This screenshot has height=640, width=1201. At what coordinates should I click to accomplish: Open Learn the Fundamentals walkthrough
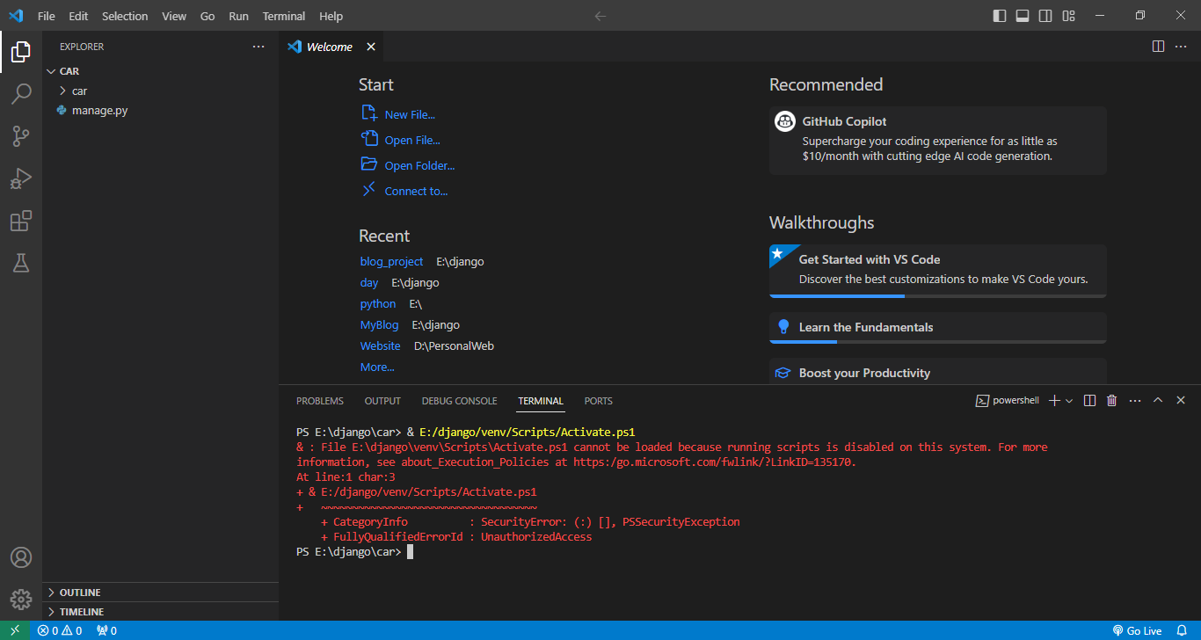point(937,327)
